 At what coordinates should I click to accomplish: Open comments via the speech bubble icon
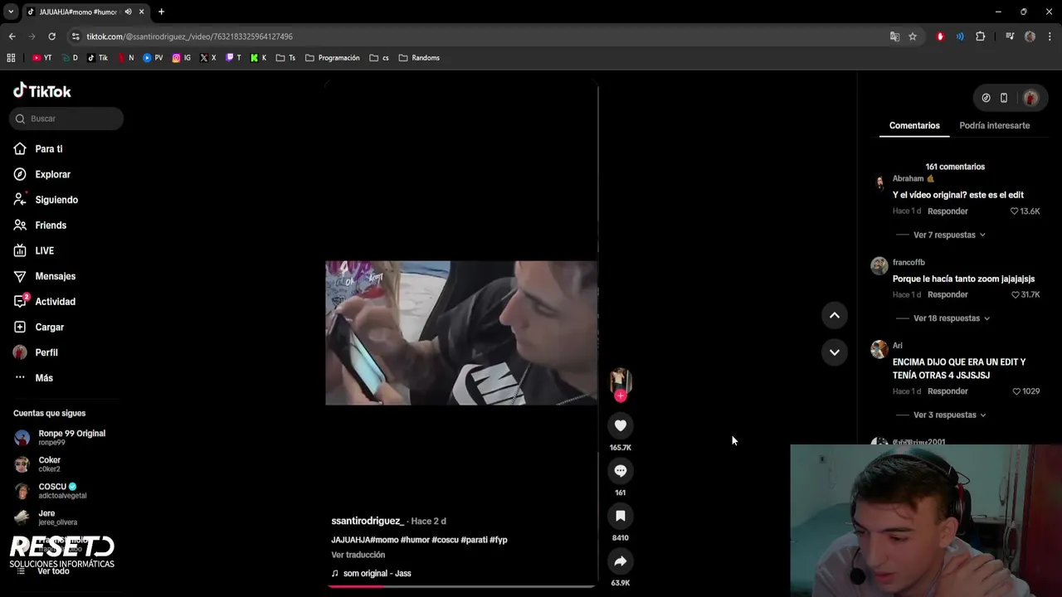(x=620, y=470)
